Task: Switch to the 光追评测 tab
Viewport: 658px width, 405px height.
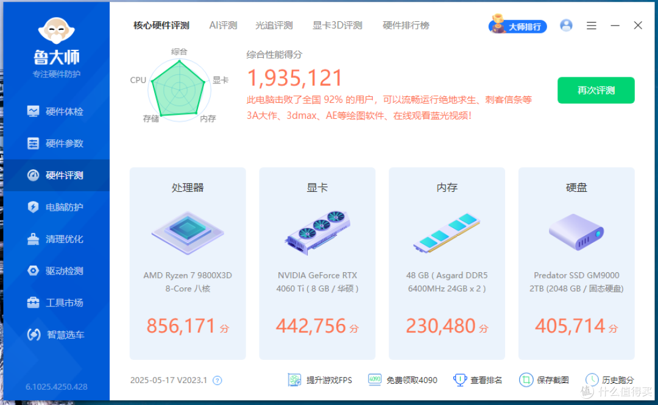Action: pos(274,26)
